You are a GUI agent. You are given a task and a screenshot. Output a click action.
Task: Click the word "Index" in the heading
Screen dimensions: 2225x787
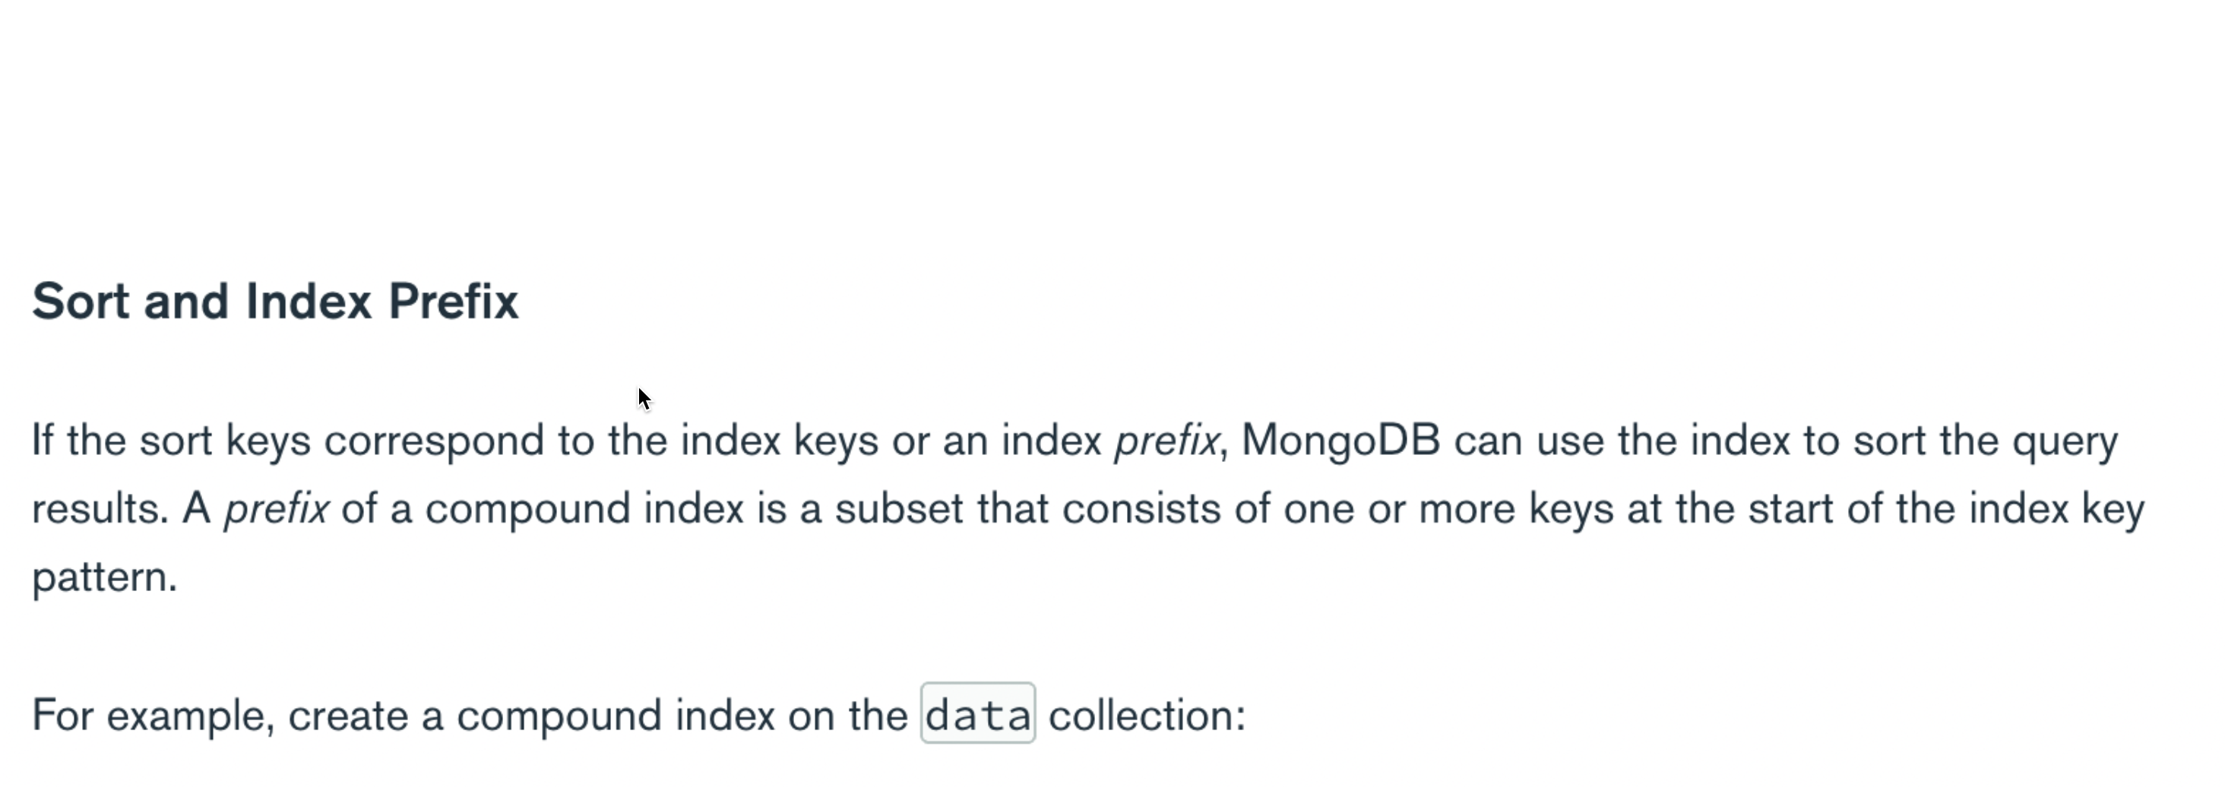pos(309,301)
